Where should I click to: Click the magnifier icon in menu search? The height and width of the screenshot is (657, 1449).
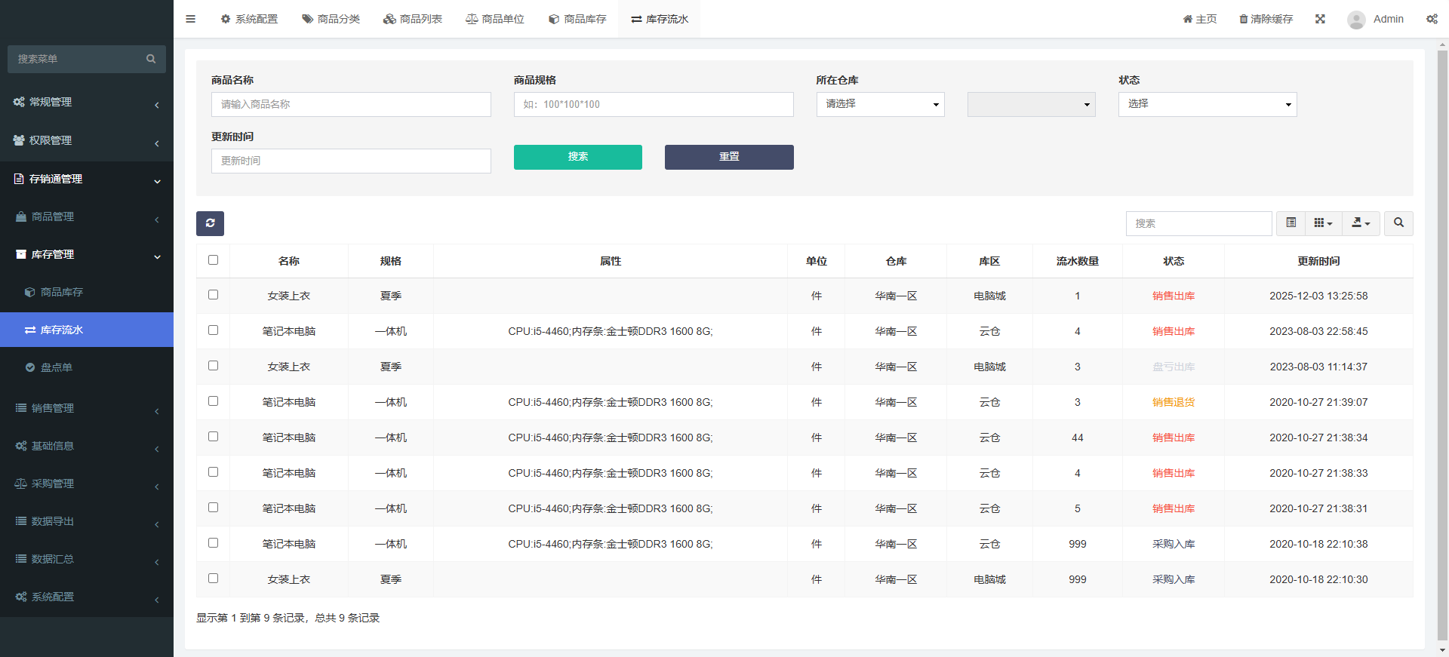coord(151,59)
